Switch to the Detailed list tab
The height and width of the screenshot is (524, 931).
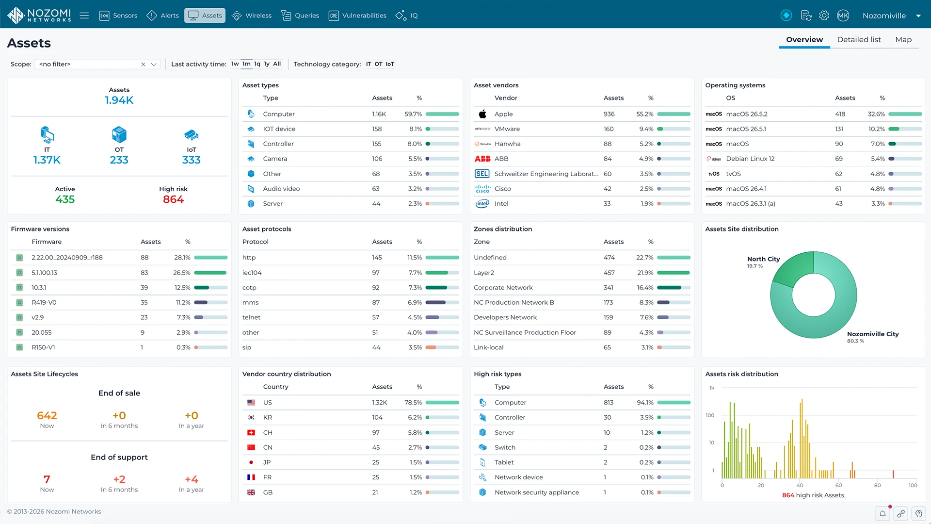[859, 40]
